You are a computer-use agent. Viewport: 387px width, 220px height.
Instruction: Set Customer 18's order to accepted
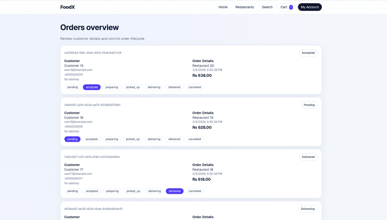92,139
